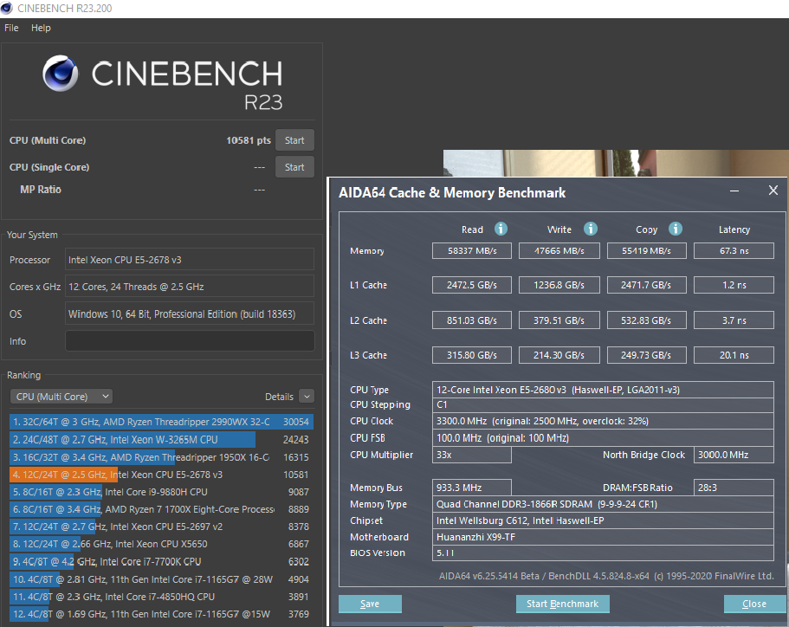Click Memory Bus value 933.3 MHz
Viewport: 789px width, 627px height.
tap(472, 487)
